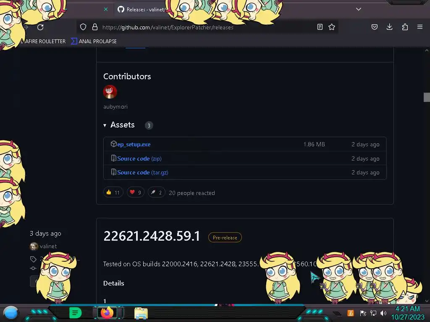
Task: Click the 20 people reacted text
Action: pos(192,193)
